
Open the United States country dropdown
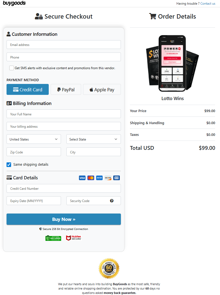pyautogui.click(x=34, y=139)
